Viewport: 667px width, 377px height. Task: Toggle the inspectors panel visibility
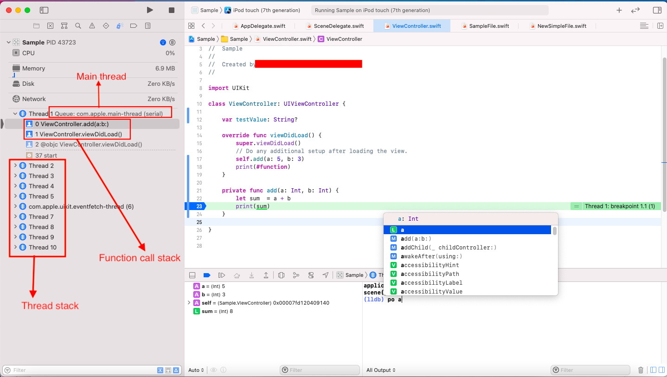[657, 10]
